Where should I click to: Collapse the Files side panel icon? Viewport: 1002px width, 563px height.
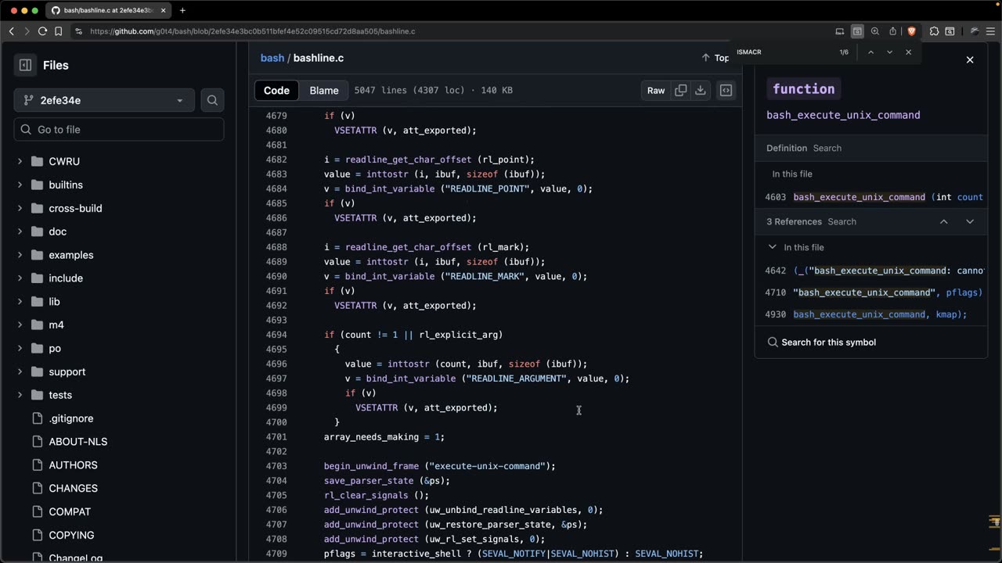(x=25, y=66)
